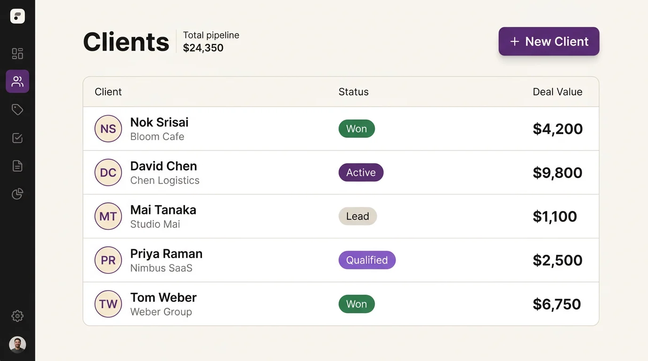
Task: Click the NS avatar for Nok Srisai
Action: (x=108, y=129)
